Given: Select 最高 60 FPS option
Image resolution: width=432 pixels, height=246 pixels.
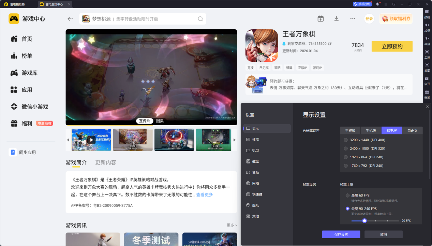Looking at the screenshot, I should 357,196.
